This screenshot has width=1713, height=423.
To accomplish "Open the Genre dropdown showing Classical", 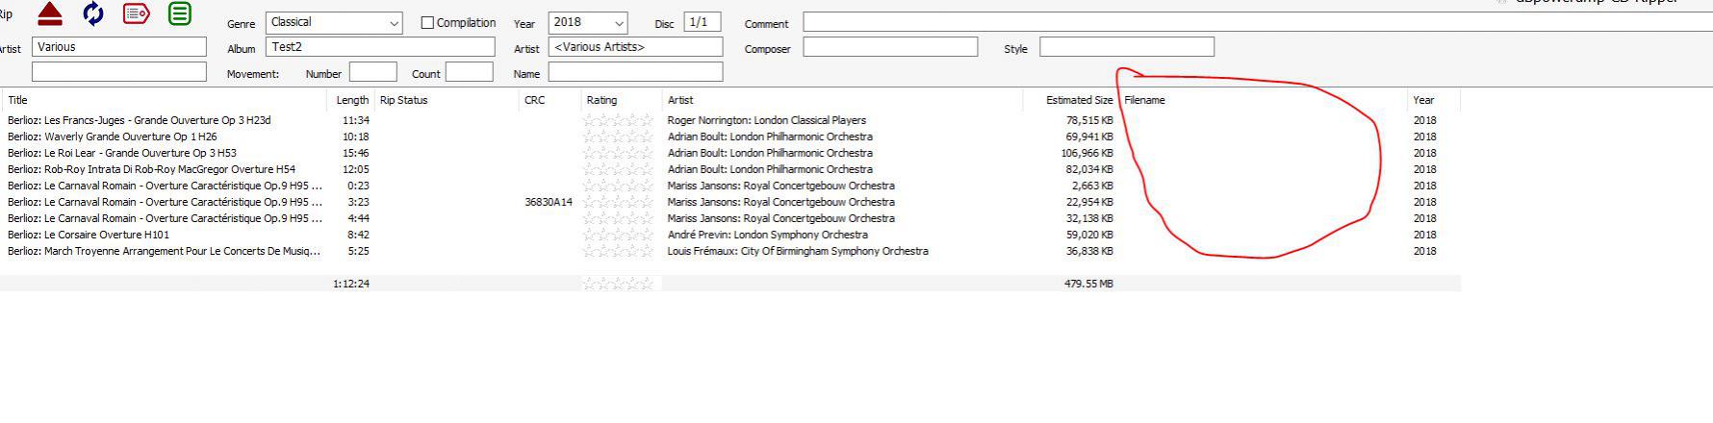I will coord(334,22).
